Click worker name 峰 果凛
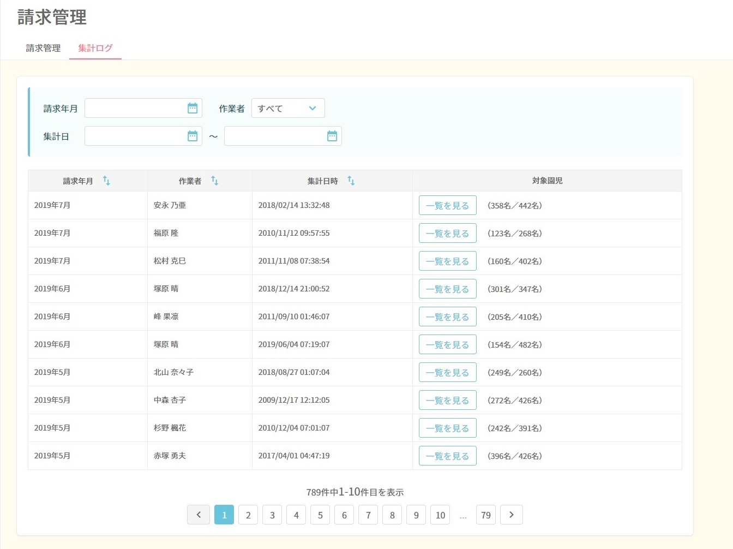 [x=166, y=317]
